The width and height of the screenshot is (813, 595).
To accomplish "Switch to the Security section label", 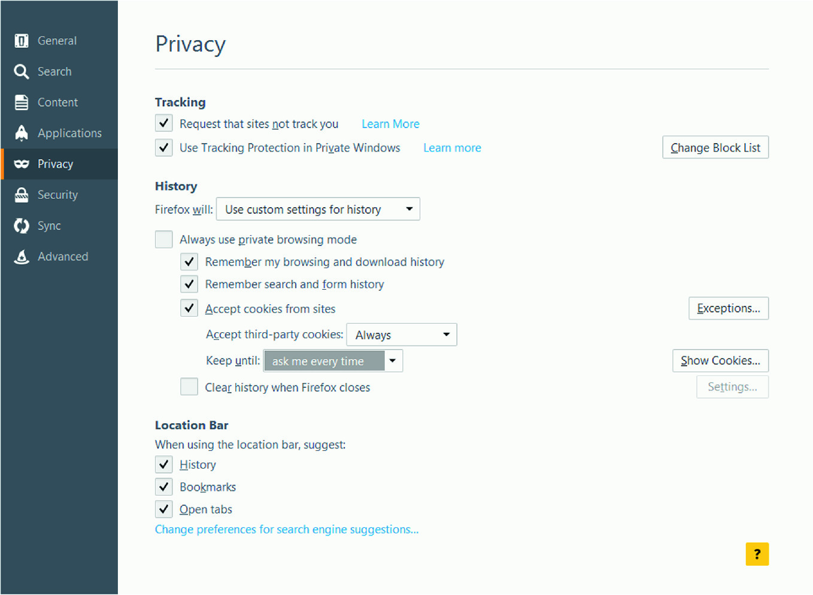I will (x=57, y=195).
